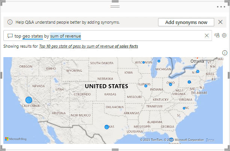The width and height of the screenshot is (230, 151).
Task: Select the North Carolina bubble
Action: point(184,108)
